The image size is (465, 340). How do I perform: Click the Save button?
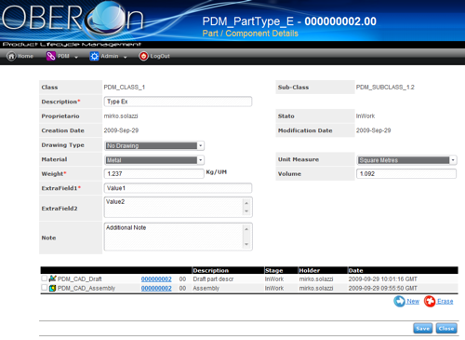coord(423,328)
